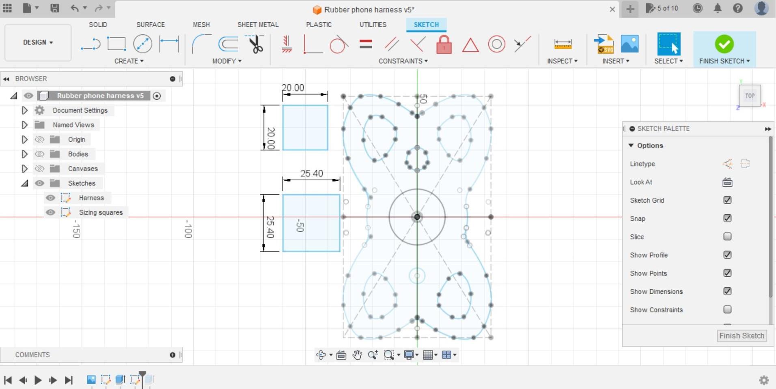
Task: Switch to the PLASTIC tab
Action: pos(319,25)
